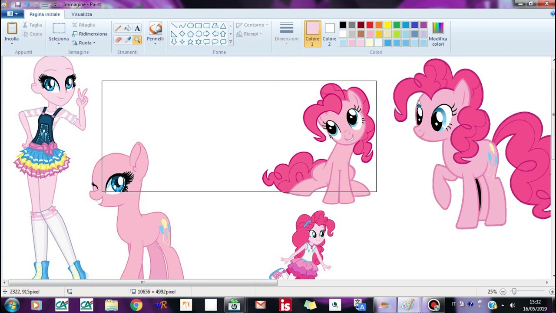Choose the five-point star shape
Viewport: 556px width, 313px height.
tap(190, 42)
